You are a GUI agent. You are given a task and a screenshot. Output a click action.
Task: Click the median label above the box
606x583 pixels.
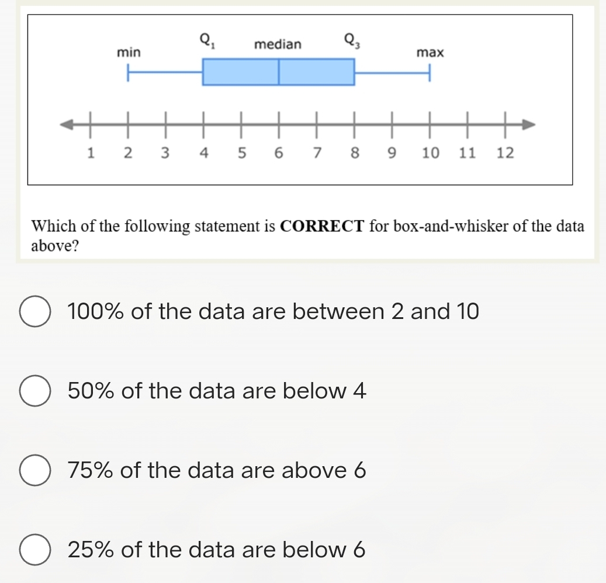point(278,45)
